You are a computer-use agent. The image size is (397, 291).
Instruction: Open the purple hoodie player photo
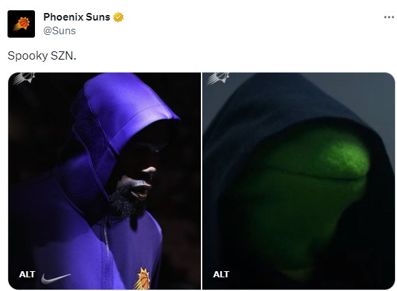coord(104,181)
